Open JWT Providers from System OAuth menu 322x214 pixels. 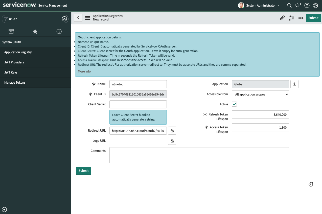(15, 62)
